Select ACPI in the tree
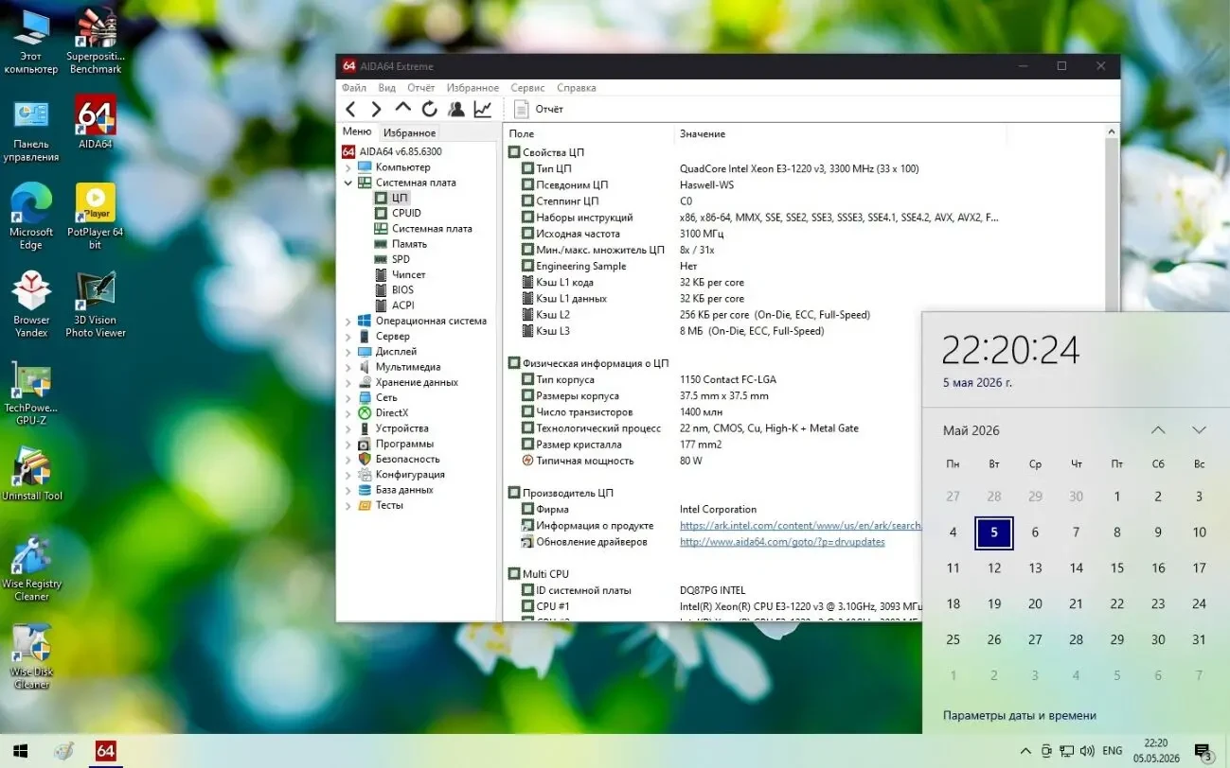 click(x=402, y=305)
